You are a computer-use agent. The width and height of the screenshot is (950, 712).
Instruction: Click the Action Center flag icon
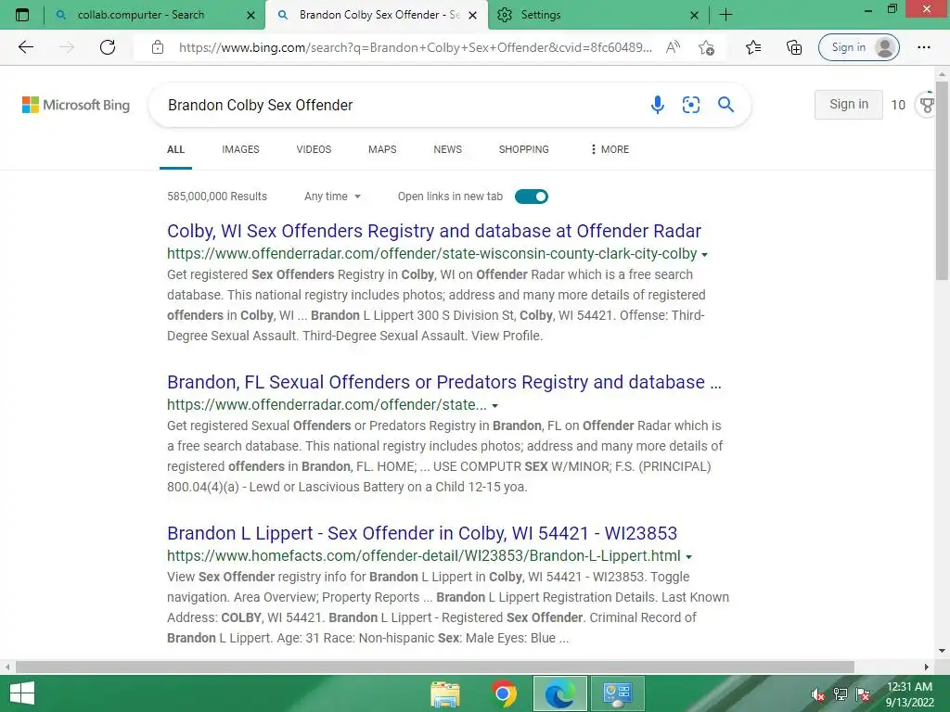tap(863, 694)
